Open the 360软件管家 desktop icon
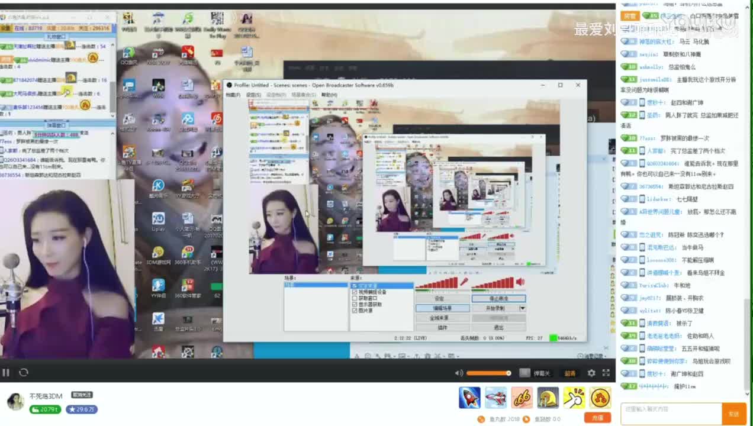Screen dimensions: 753x426 coord(188,288)
